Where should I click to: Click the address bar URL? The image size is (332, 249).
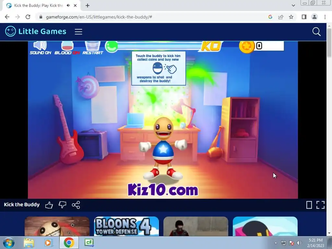[99, 17]
